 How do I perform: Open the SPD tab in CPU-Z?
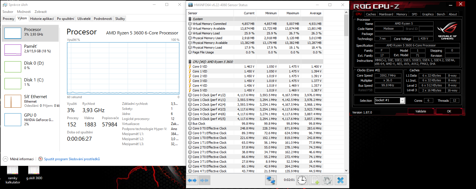415,14
